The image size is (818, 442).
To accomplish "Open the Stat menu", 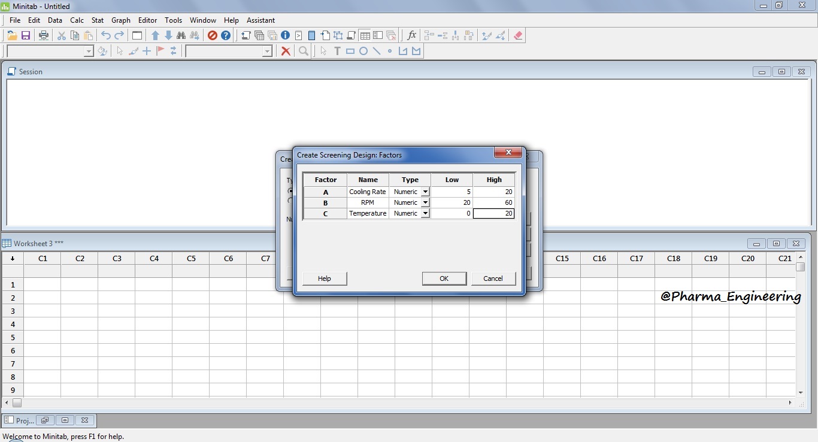I will [x=97, y=20].
